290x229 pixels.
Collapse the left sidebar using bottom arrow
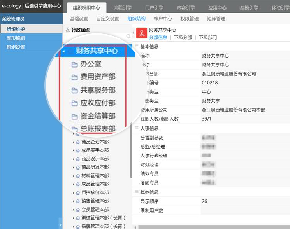coord(60,225)
